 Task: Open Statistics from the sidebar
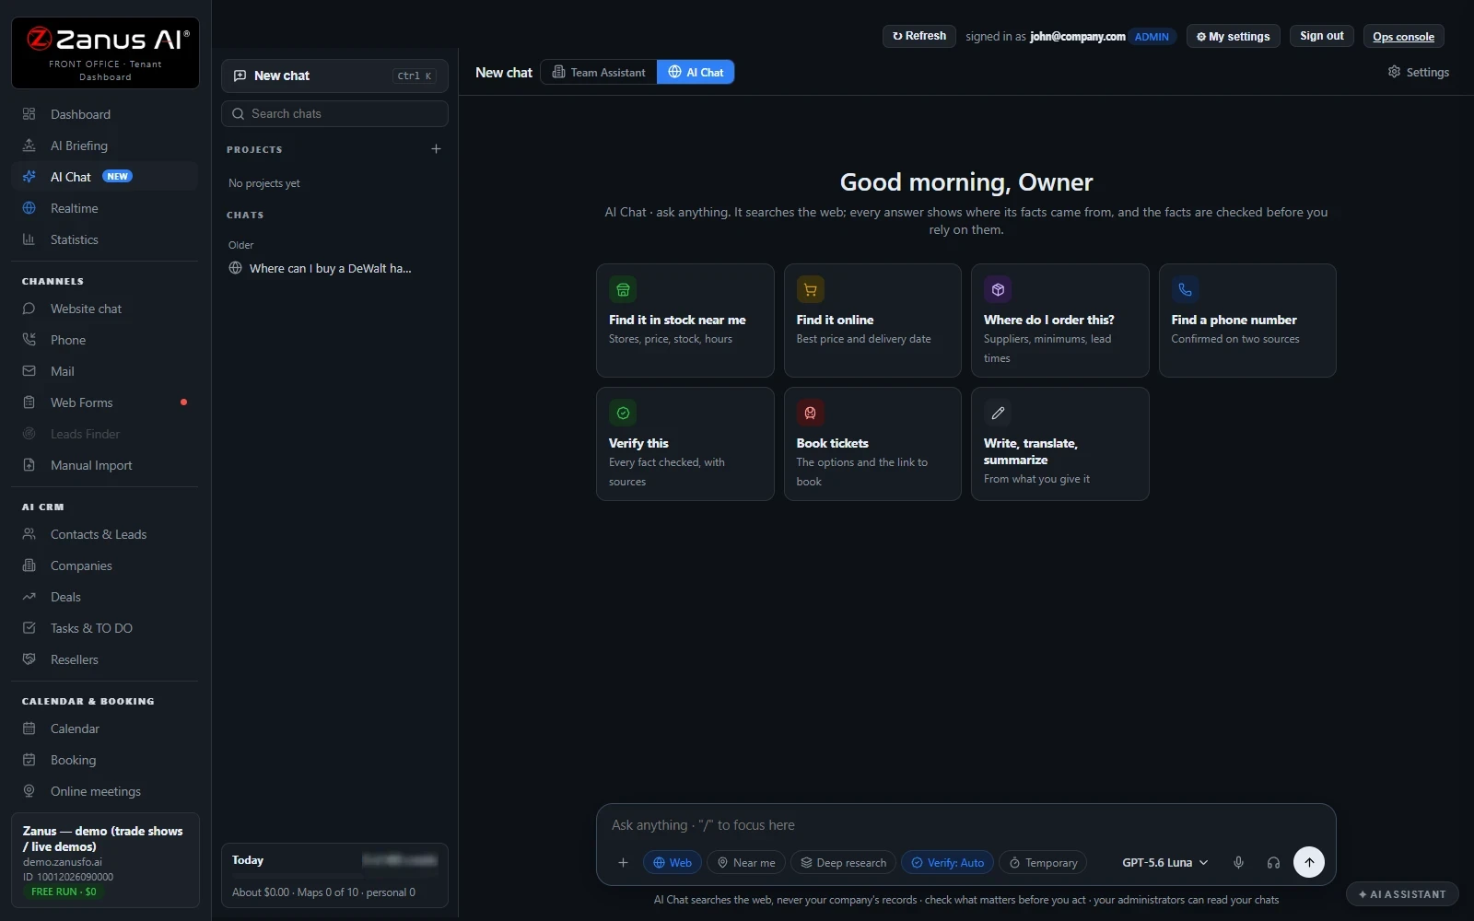click(104, 239)
